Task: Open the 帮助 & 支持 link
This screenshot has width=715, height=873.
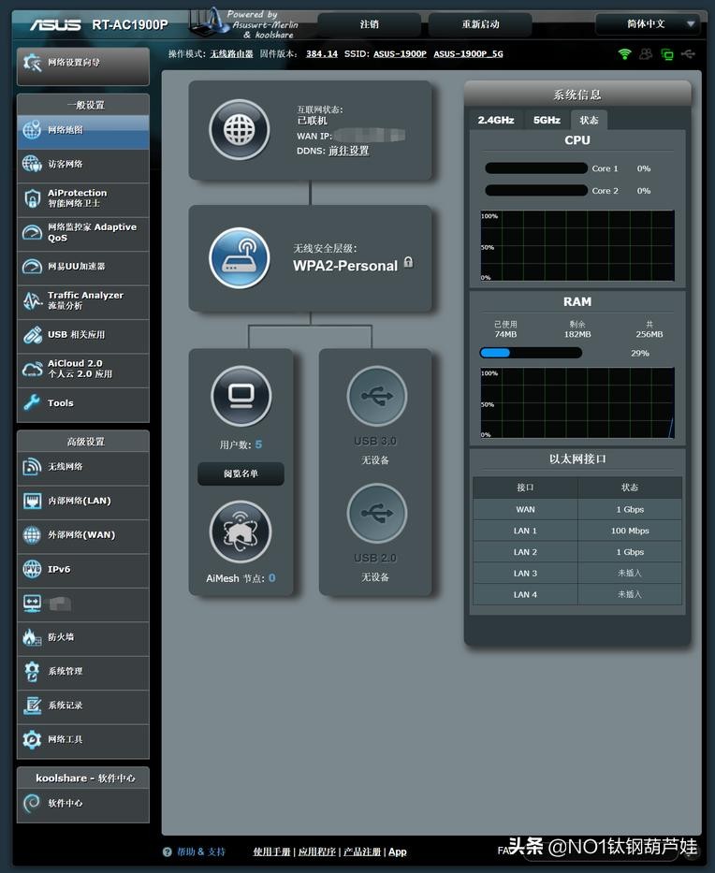Action: [x=201, y=851]
